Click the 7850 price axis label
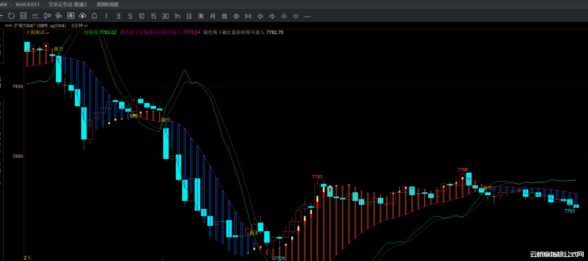588x261 pixels. tap(18, 86)
